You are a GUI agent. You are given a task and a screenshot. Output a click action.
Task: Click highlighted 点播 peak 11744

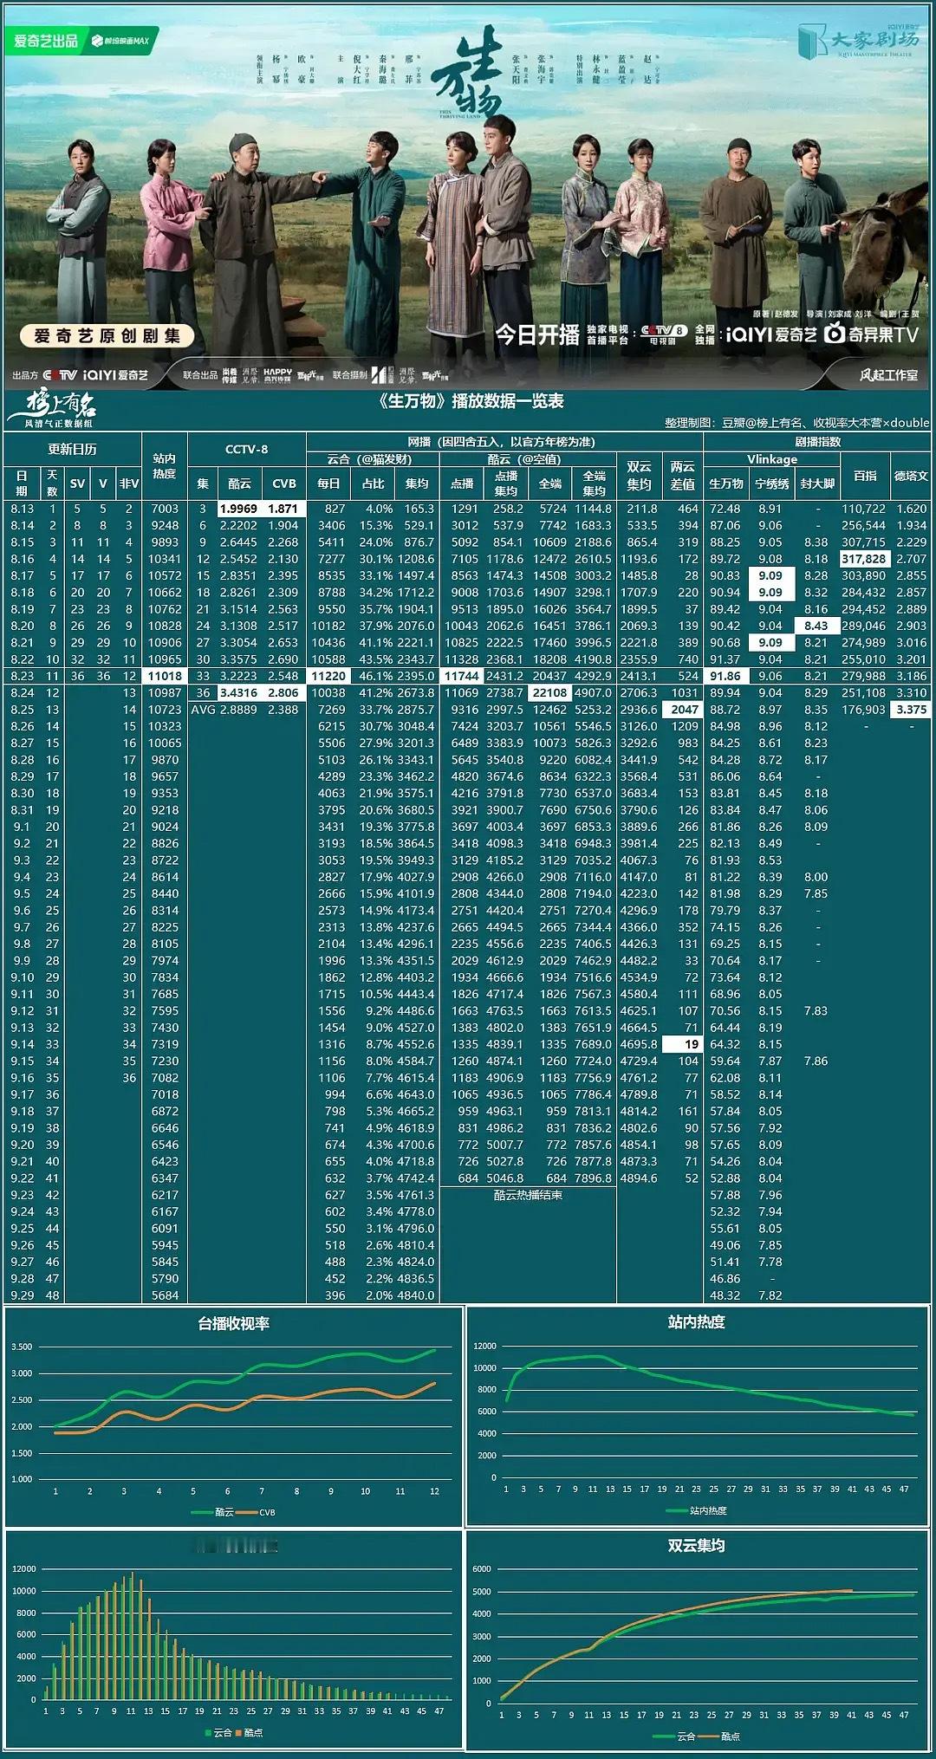pos(462,676)
